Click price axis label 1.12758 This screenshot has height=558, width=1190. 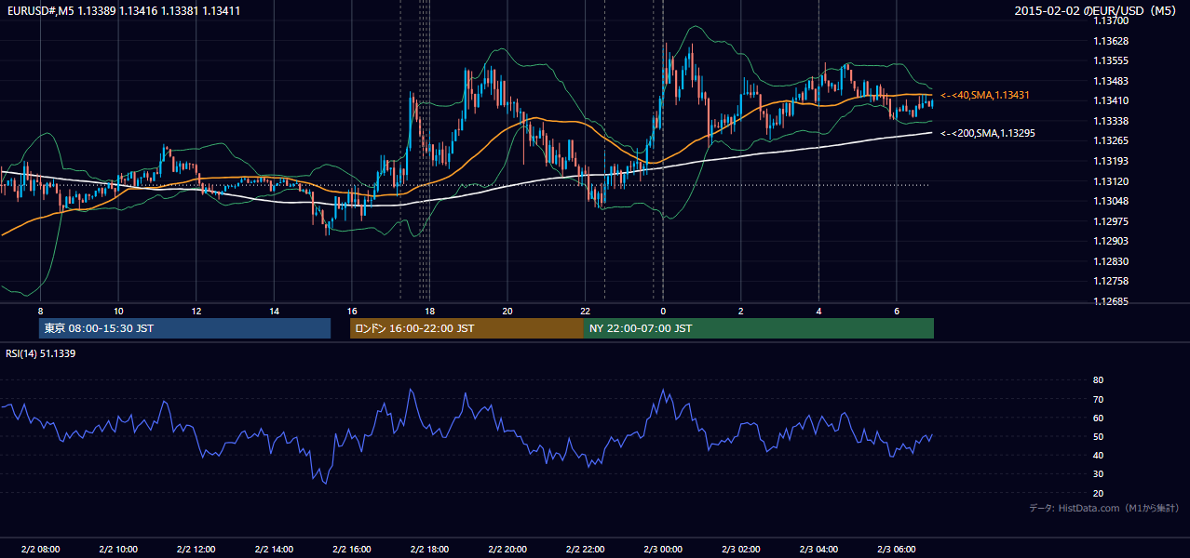(x=1111, y=281)
